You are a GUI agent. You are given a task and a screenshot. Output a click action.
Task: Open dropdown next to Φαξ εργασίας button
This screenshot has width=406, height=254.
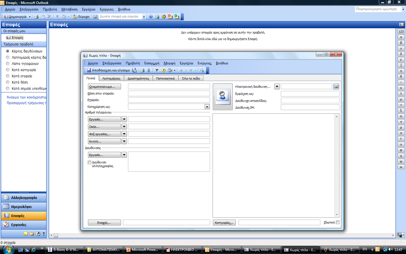(124, 134)
